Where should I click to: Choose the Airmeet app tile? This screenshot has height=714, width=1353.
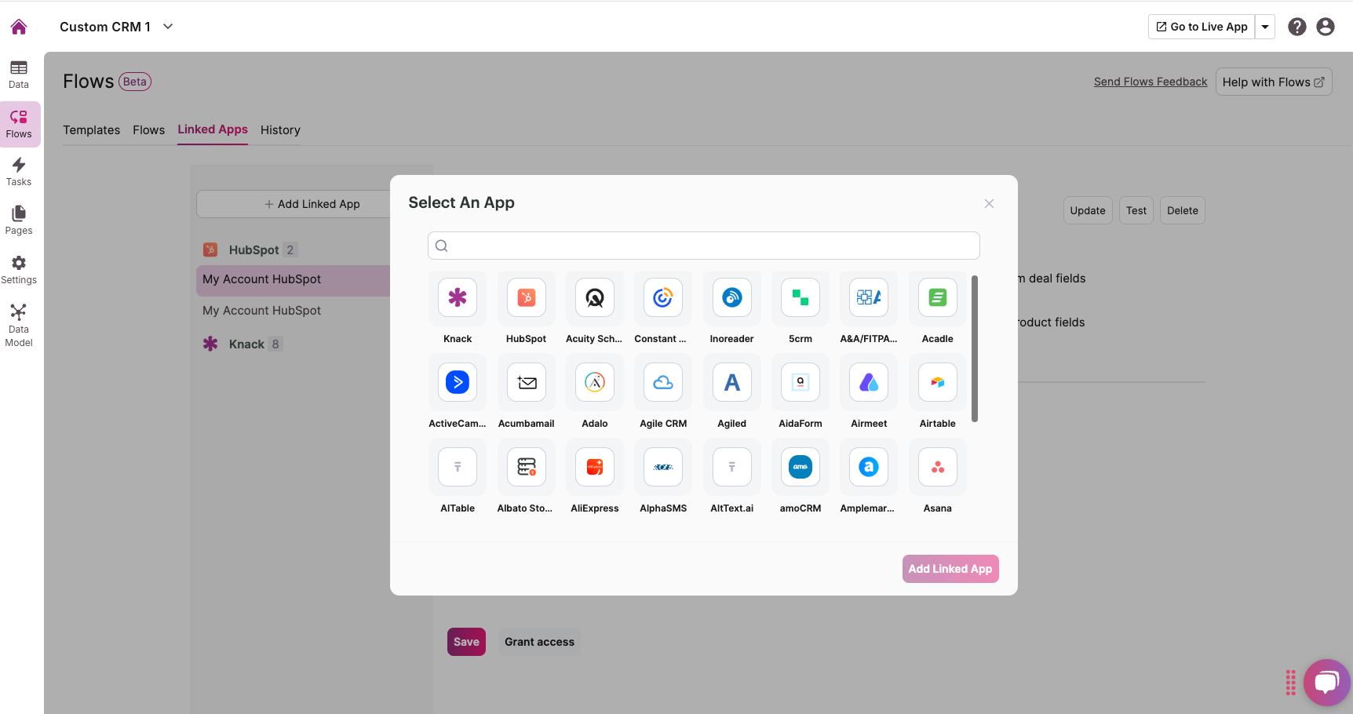pyautogui.click(x=869, y=383)
